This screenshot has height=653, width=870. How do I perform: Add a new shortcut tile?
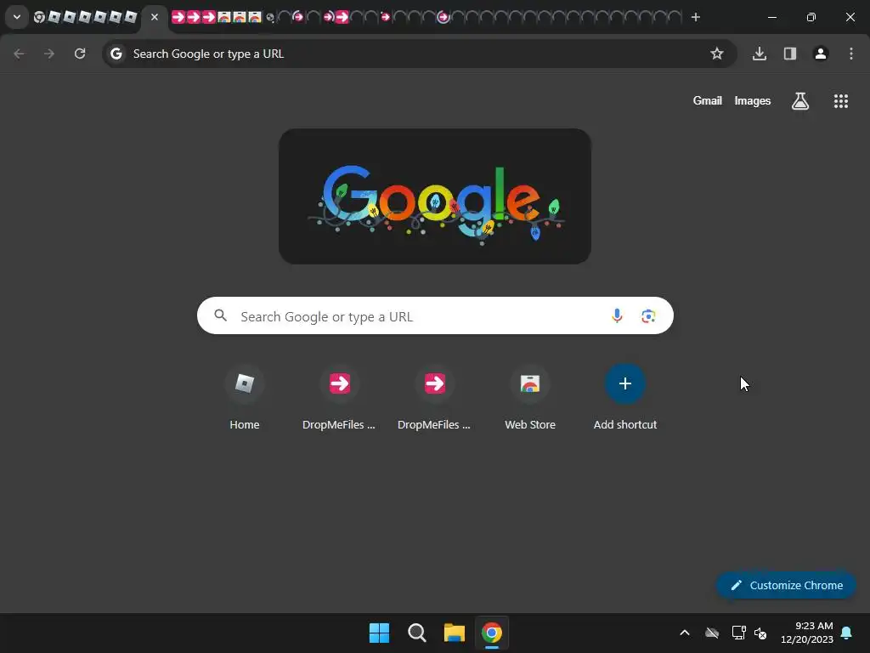pyautogui.click(x=625, y=397)
